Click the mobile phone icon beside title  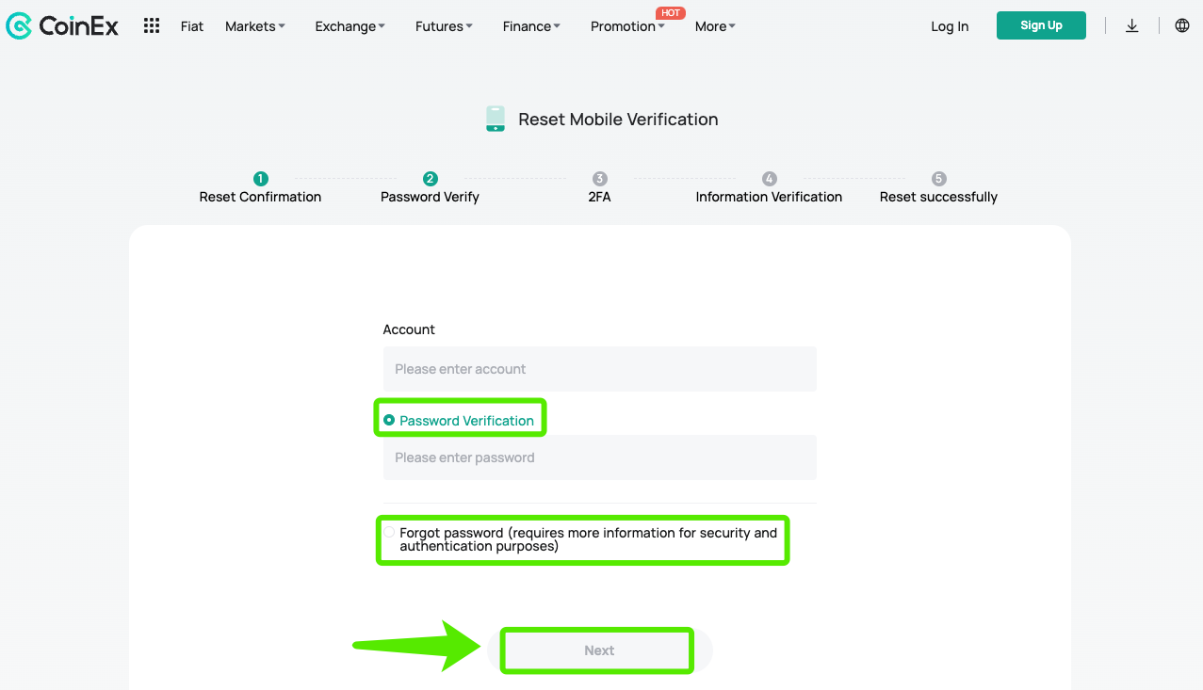pos(496,119)
